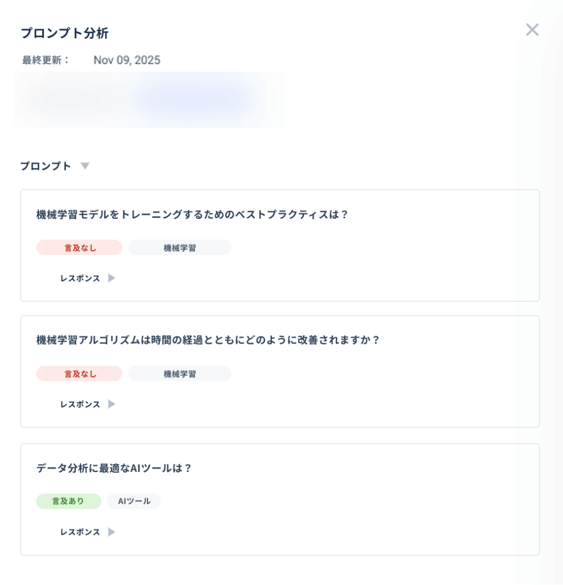Screen dimensions: 563x585
Task: Select 機械学習 tag in second card
Action: coord(179,374)
